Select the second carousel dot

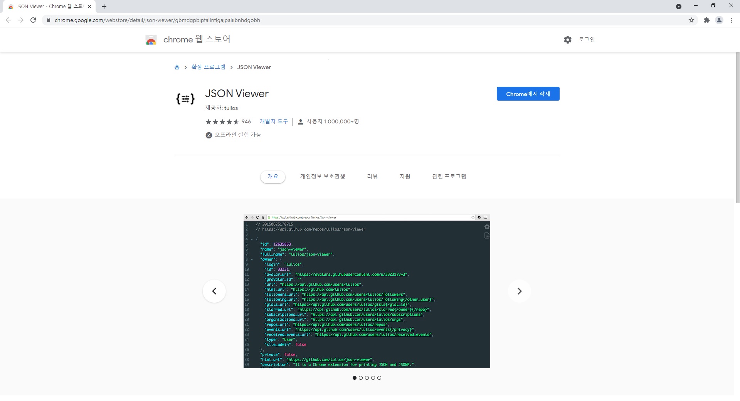(x=361, y=378)
